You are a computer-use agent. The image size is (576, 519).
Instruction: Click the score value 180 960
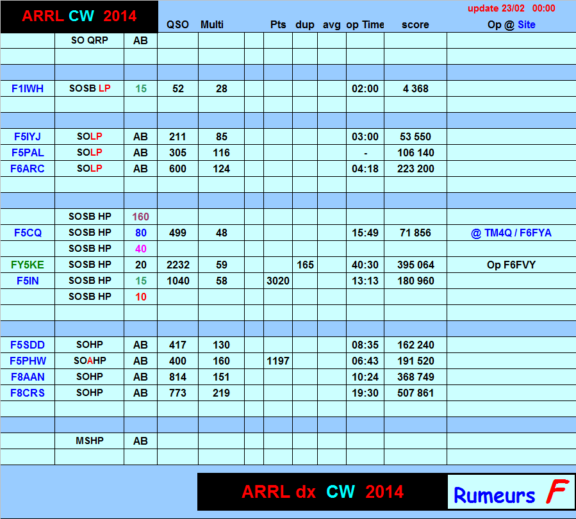click(x=415, y=281)
